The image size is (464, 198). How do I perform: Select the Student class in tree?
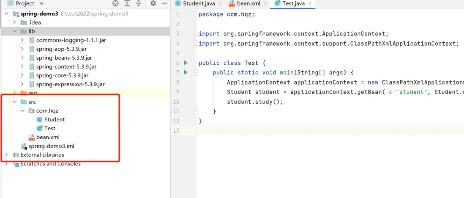(x=55, y=119)
